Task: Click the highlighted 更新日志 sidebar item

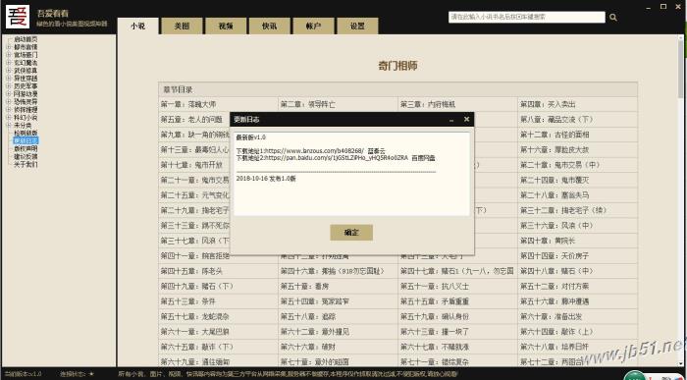Action: pos(26,140)
